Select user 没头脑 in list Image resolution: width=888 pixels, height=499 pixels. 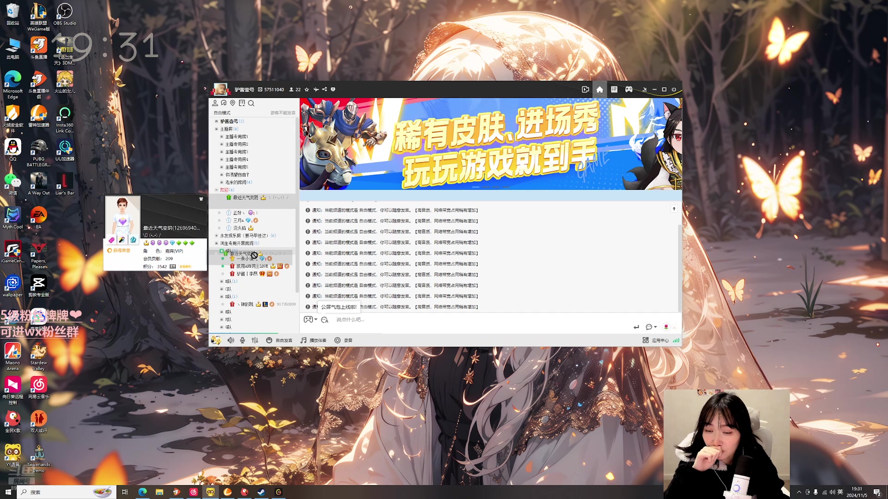(240, 228)
